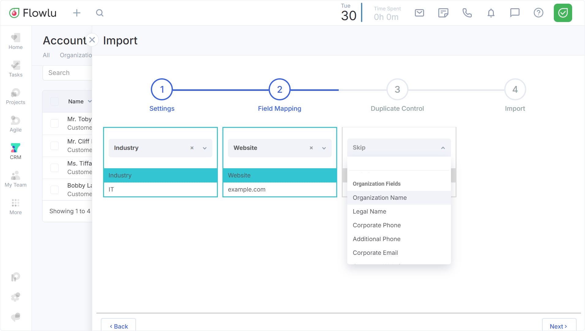Screen dimensions: 585x331
Task: Choose Corporate Email option
Action: 375,253
